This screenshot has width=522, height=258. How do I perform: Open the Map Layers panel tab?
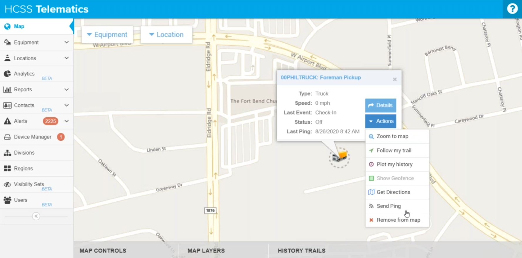206,251
